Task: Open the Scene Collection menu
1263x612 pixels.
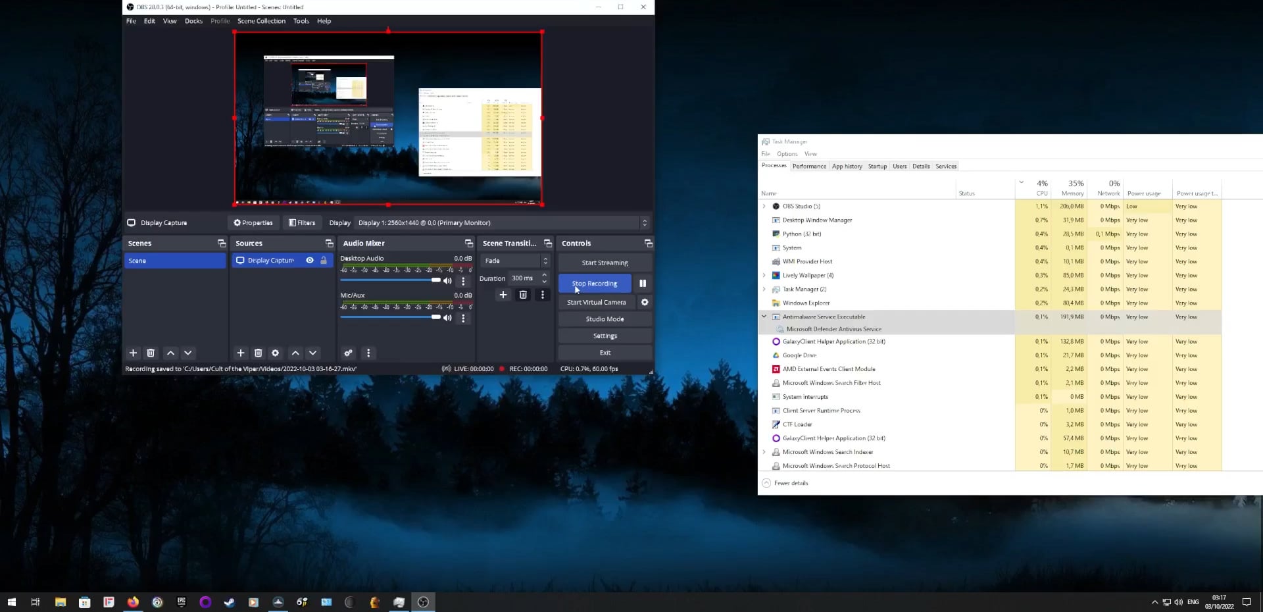Action: 261,21
